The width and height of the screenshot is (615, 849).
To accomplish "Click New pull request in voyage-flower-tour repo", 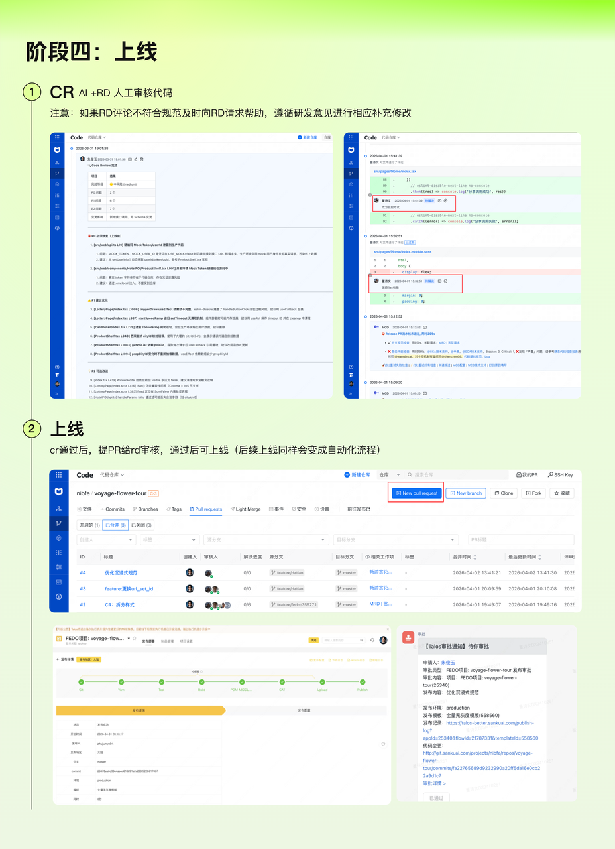I will click(416, 493).
